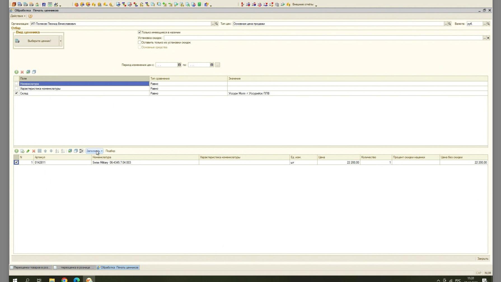This screenshot has height=282, width=501.
Task: Open the Действия dropdown menu
Action: (18, 16)
